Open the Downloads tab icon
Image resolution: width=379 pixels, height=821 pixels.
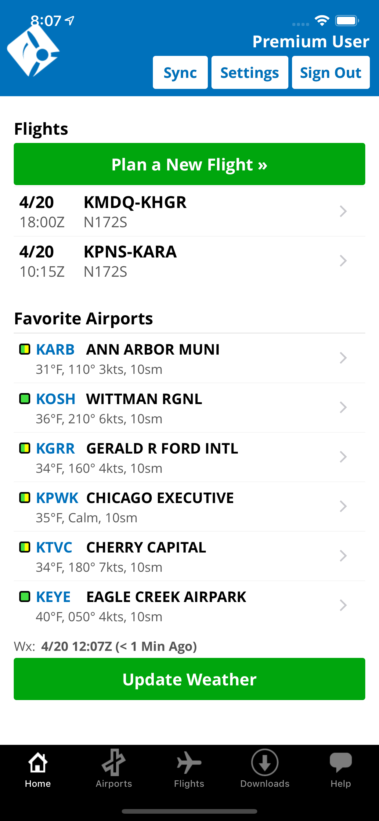(x=265, y=762)
